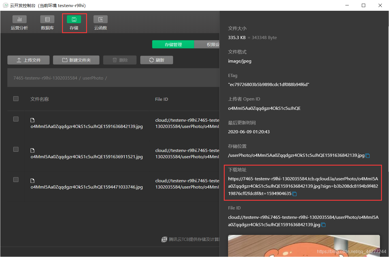Viewport: 389px width, 257px height.
Task: Open the userPhoto folder in breadcrumb
Action: click(93, 78)
